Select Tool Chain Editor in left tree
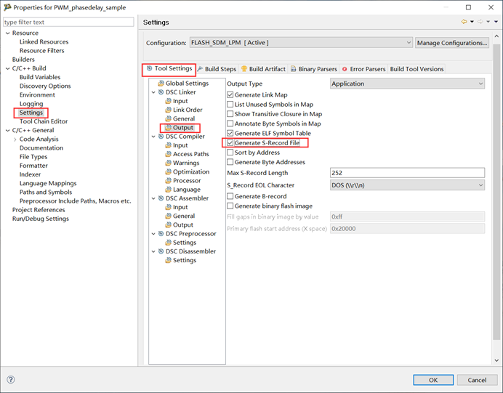The width and height of the screenshot is (503, 393). [43, 121]
